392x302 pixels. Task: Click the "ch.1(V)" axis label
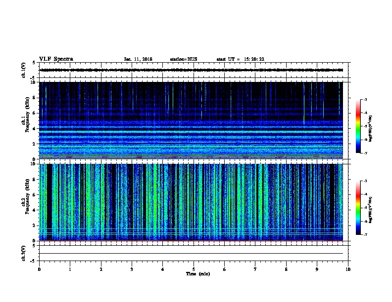pos(23,70)
